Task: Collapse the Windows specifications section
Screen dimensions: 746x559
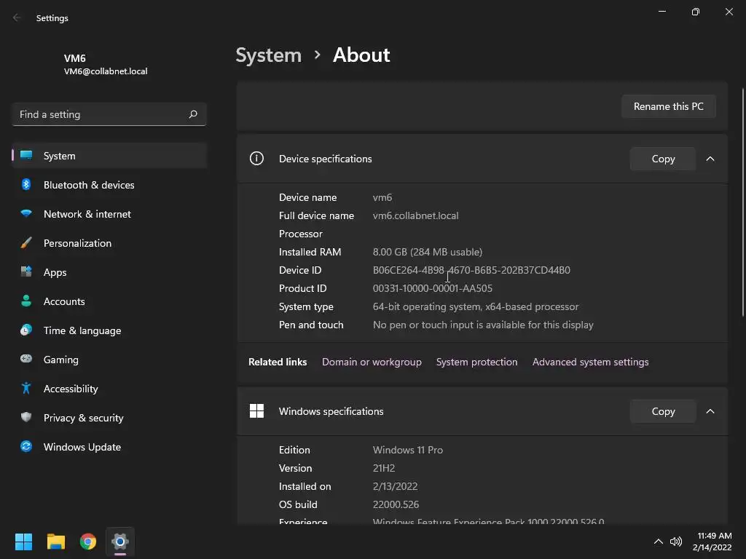Action: pos(710,411)
